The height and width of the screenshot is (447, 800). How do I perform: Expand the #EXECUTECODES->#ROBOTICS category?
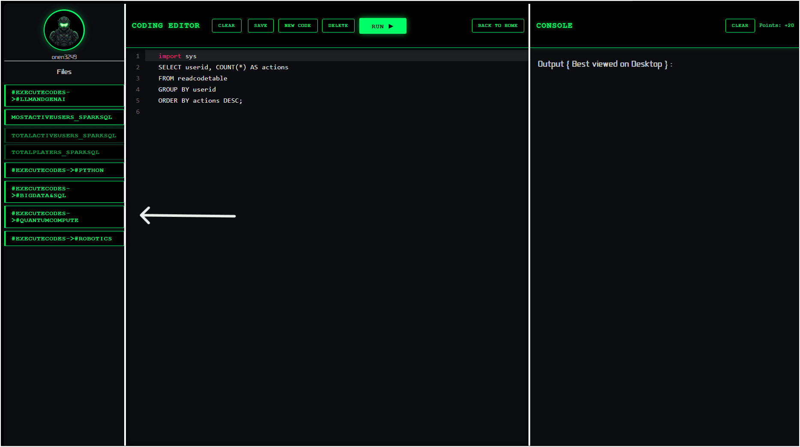[64, 239]
